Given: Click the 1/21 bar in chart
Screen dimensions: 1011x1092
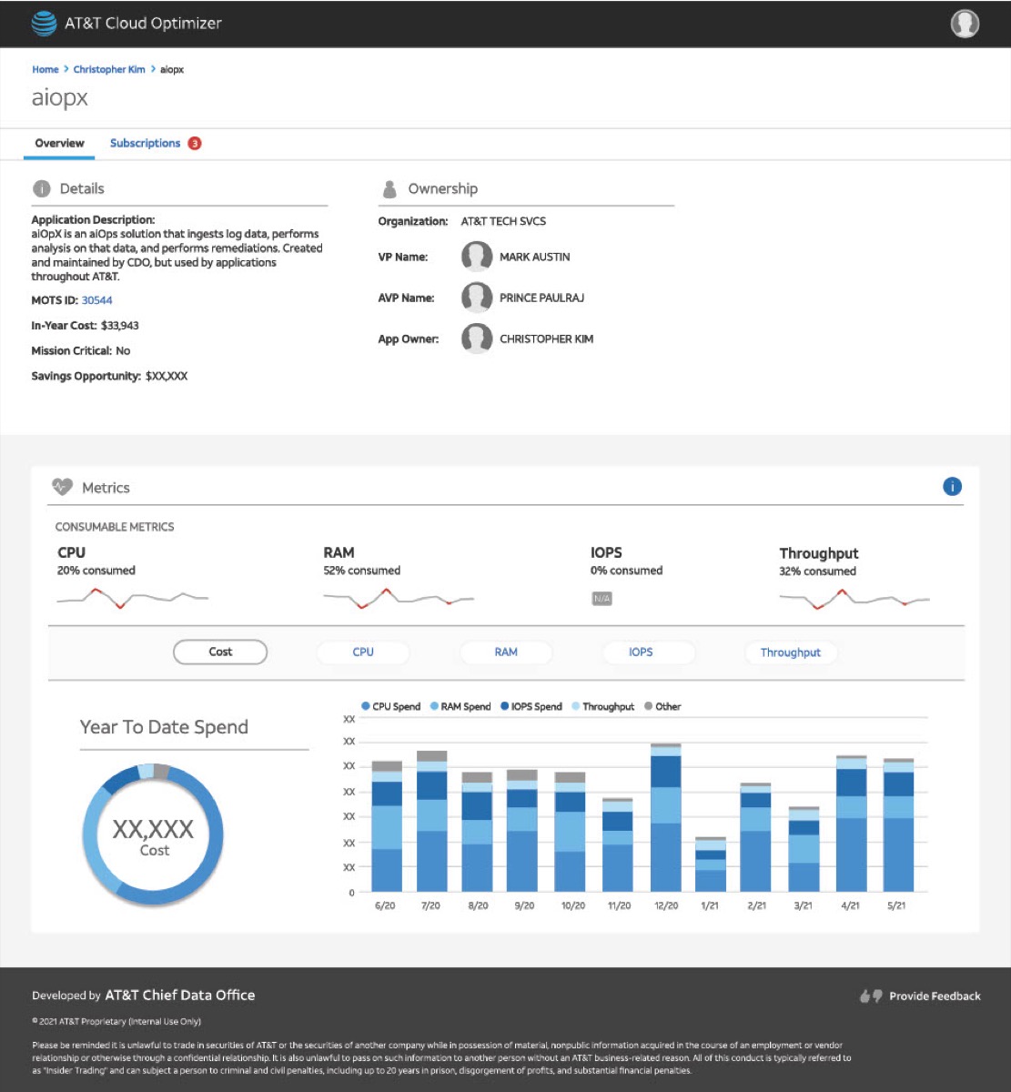Looking at the screenshot, I should (x=711, y=864).
